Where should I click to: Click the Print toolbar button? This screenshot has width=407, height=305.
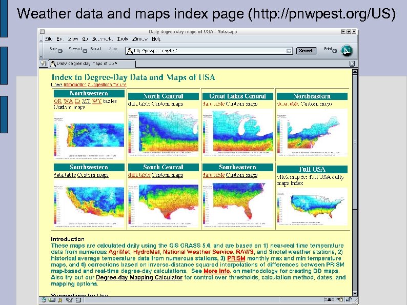point(328,49)
